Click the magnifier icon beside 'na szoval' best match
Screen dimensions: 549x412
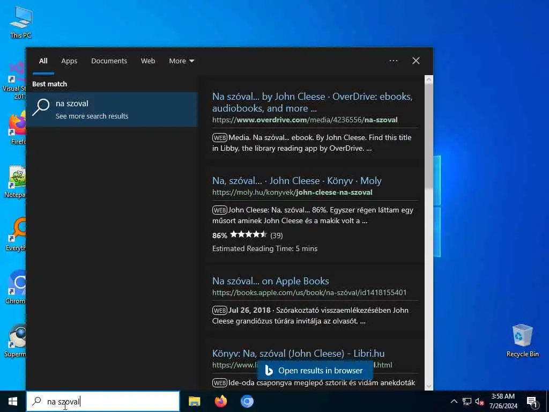pyautogui.click(x=41, y=107)
